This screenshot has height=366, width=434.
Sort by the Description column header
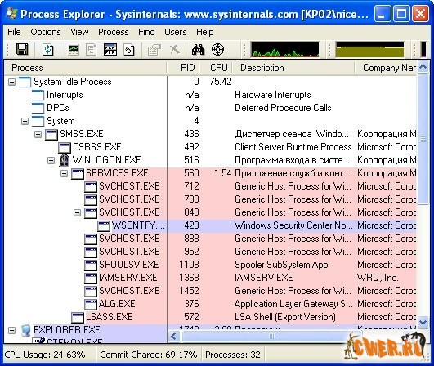point(293,68)
